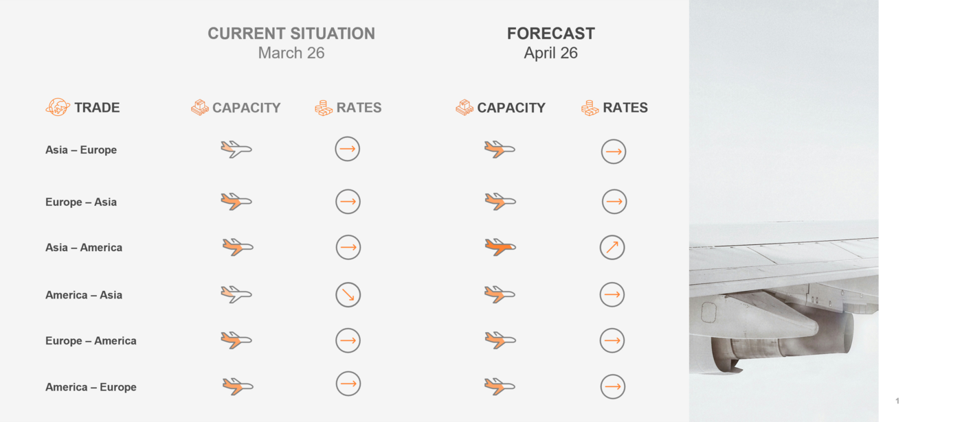The width and height of the screenshot is (962, 422).
Task: Click forecast rates up arrow for Asia – America
Action: click(x=612, y=247)
